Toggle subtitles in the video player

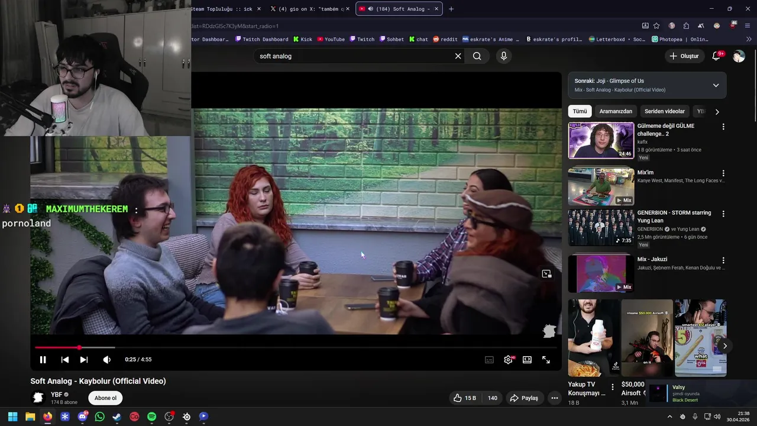click(489, 360)
